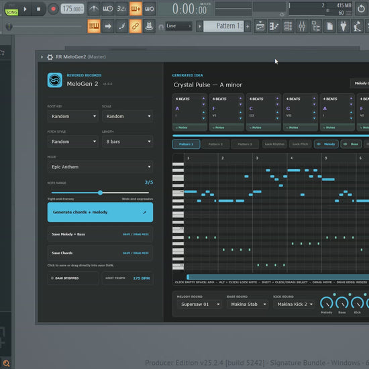Collapse MeloGen2 window with title triangle
Screen dimensions: 369x369
(42, 57)
